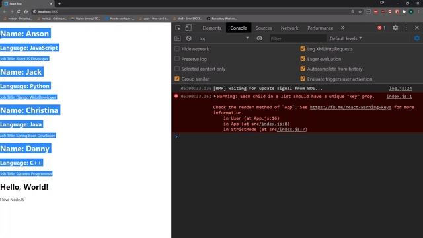
Task: Close the React App tab
Action: click(x=51, y=4)
